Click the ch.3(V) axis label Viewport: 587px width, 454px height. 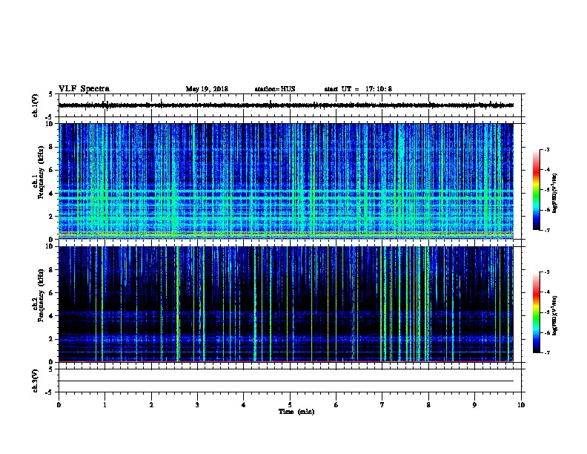36,381
